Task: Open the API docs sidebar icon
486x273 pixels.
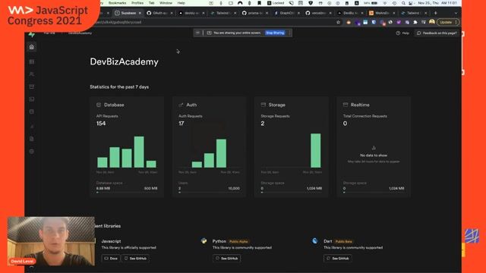Action: click(x=32, y=139)
